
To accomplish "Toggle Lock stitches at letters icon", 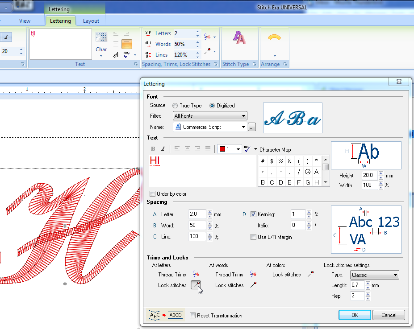I will point(196,285).
